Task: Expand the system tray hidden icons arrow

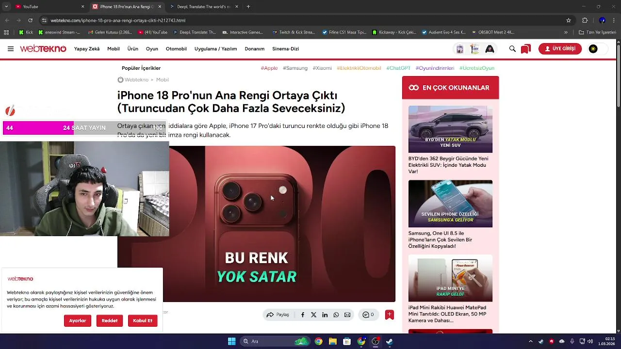Action: tap(530, 341)
